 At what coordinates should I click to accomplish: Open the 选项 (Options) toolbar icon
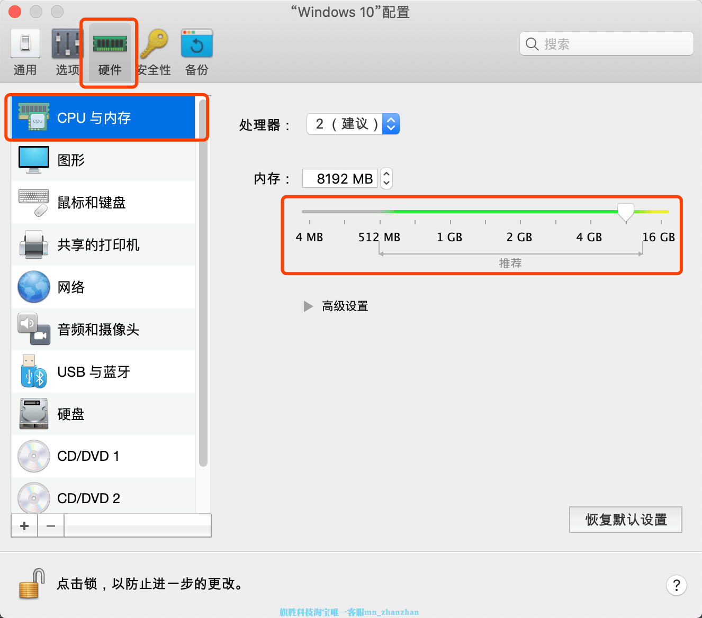(x=67, y=50)
